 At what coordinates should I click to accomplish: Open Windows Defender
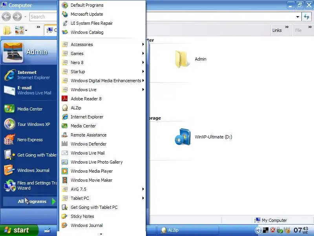click(102, 144)
